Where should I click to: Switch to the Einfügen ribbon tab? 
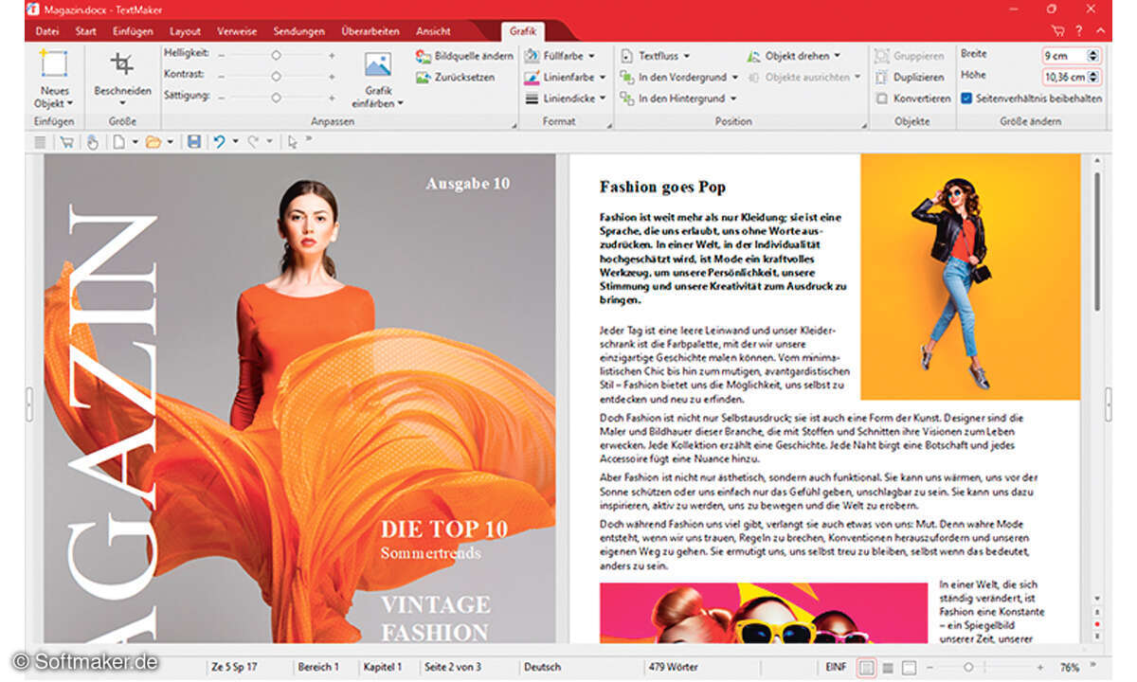133,31
